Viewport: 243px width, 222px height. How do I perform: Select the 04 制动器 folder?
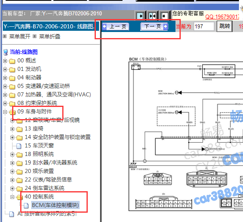pos(29,77)
